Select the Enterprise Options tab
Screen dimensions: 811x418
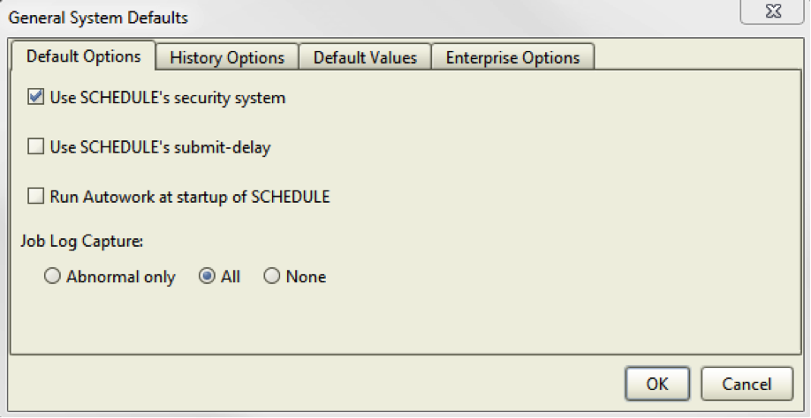(x=512, y=57)
